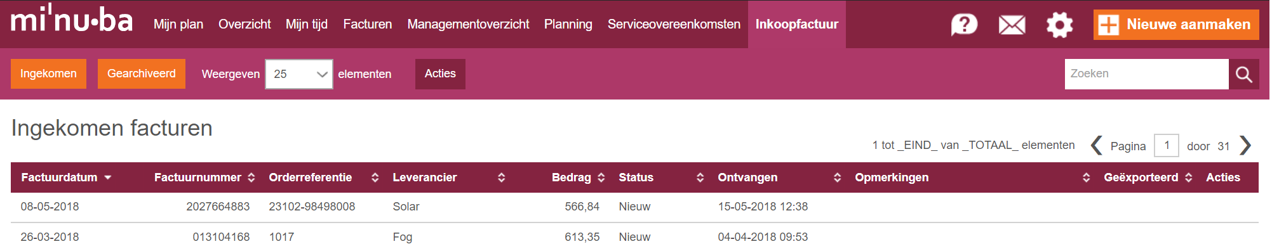The width and height of the screenshot is (1272, 251).
Task: Sort by Bedrag column arrows
Action: coord(601,177)
